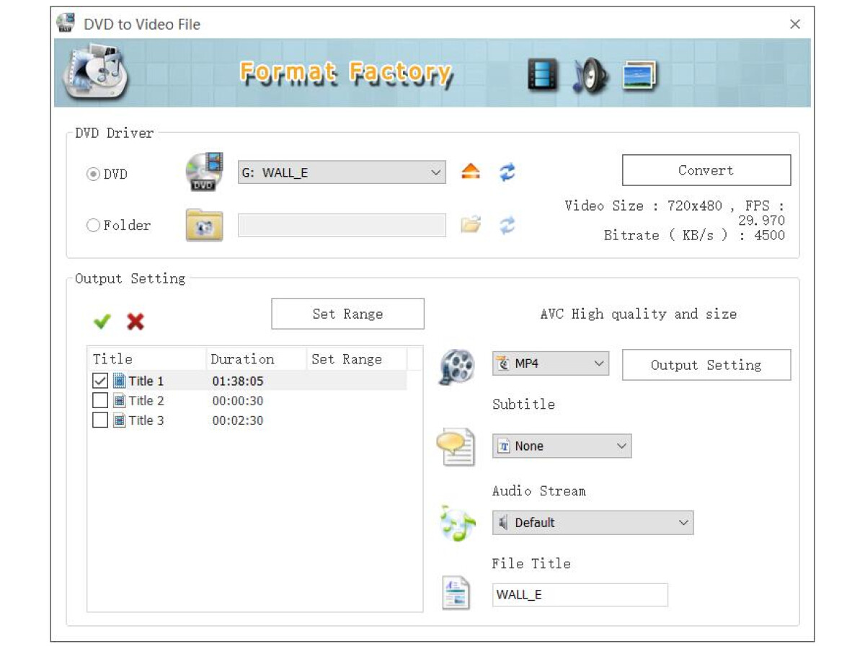Click the Title 3 film icon
This screenshot has width=865, height=649.
[x=120, y=420]
